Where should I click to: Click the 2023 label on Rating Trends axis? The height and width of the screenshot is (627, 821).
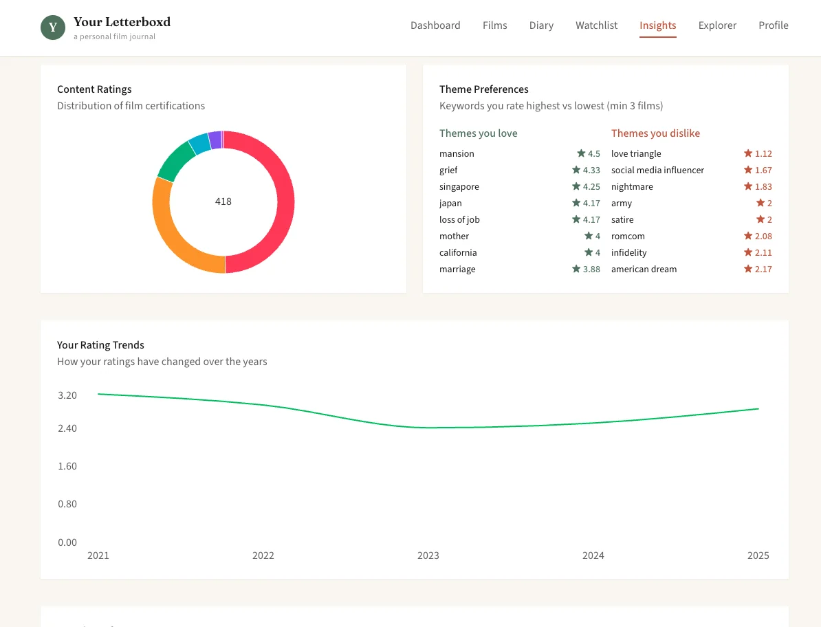click(x=428, y=555)
